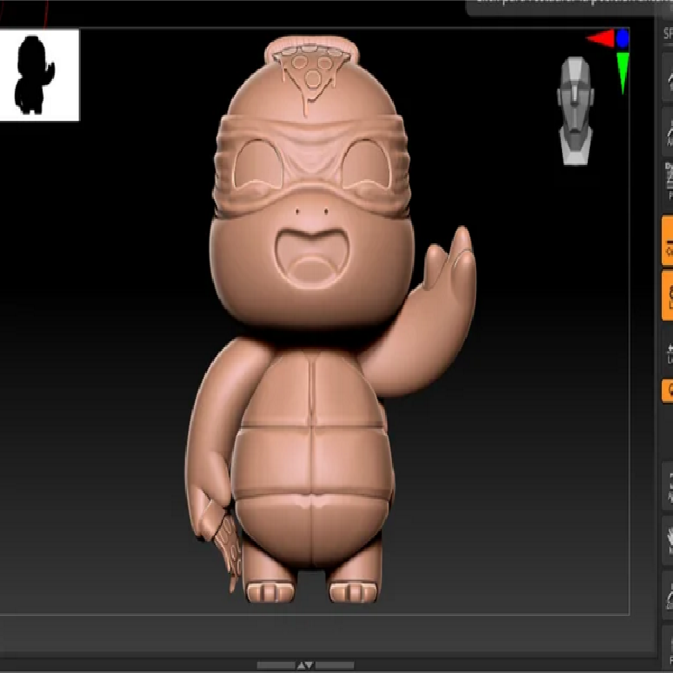
Task: Toggle the L.Sym arrows button in right shelf
Action: (x=669, y=353)
